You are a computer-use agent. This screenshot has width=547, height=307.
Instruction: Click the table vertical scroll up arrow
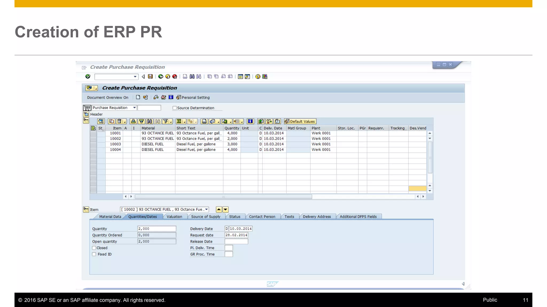point(430,133)
